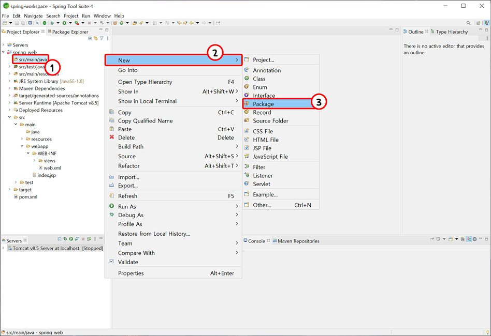Choose Servlet in New submenu
Screen dimensions: 491x336
(x=281, y=184)
